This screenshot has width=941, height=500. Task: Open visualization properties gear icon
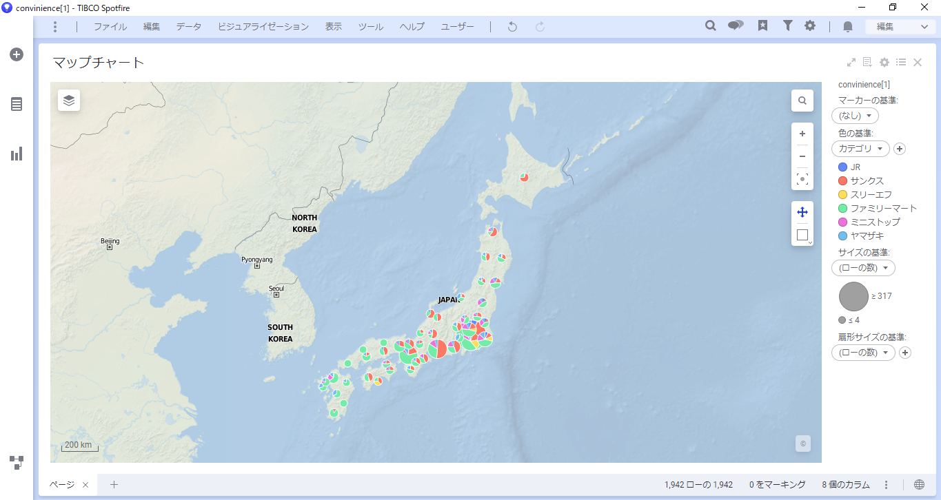pos(884,62)
